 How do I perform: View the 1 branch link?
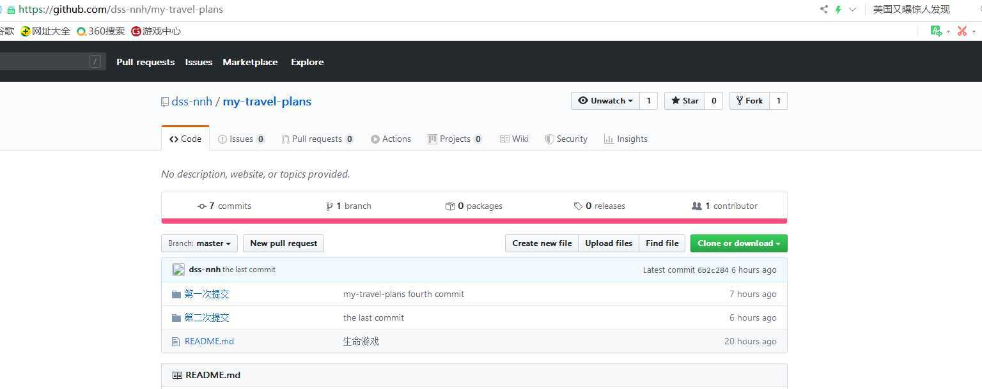[x=348, y=206]
